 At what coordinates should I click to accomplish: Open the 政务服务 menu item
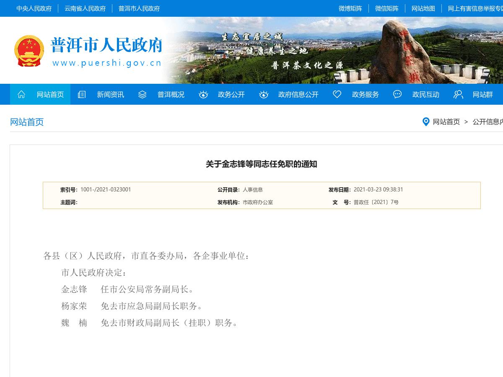366,95
